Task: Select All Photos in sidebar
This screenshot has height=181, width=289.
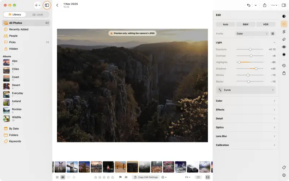Action: tap(26, 23)
